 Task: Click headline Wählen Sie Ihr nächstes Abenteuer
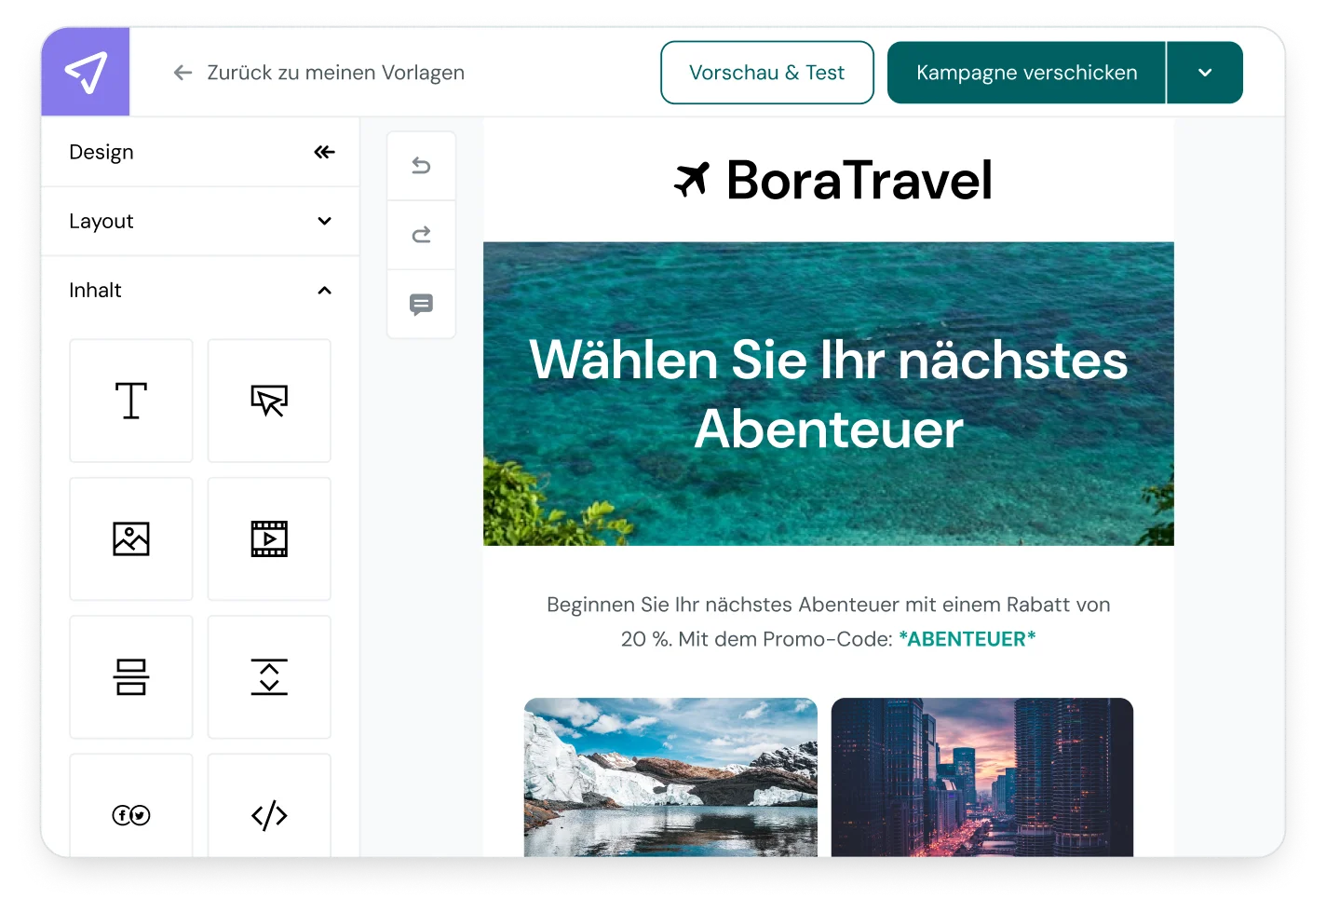coord(829,394)
